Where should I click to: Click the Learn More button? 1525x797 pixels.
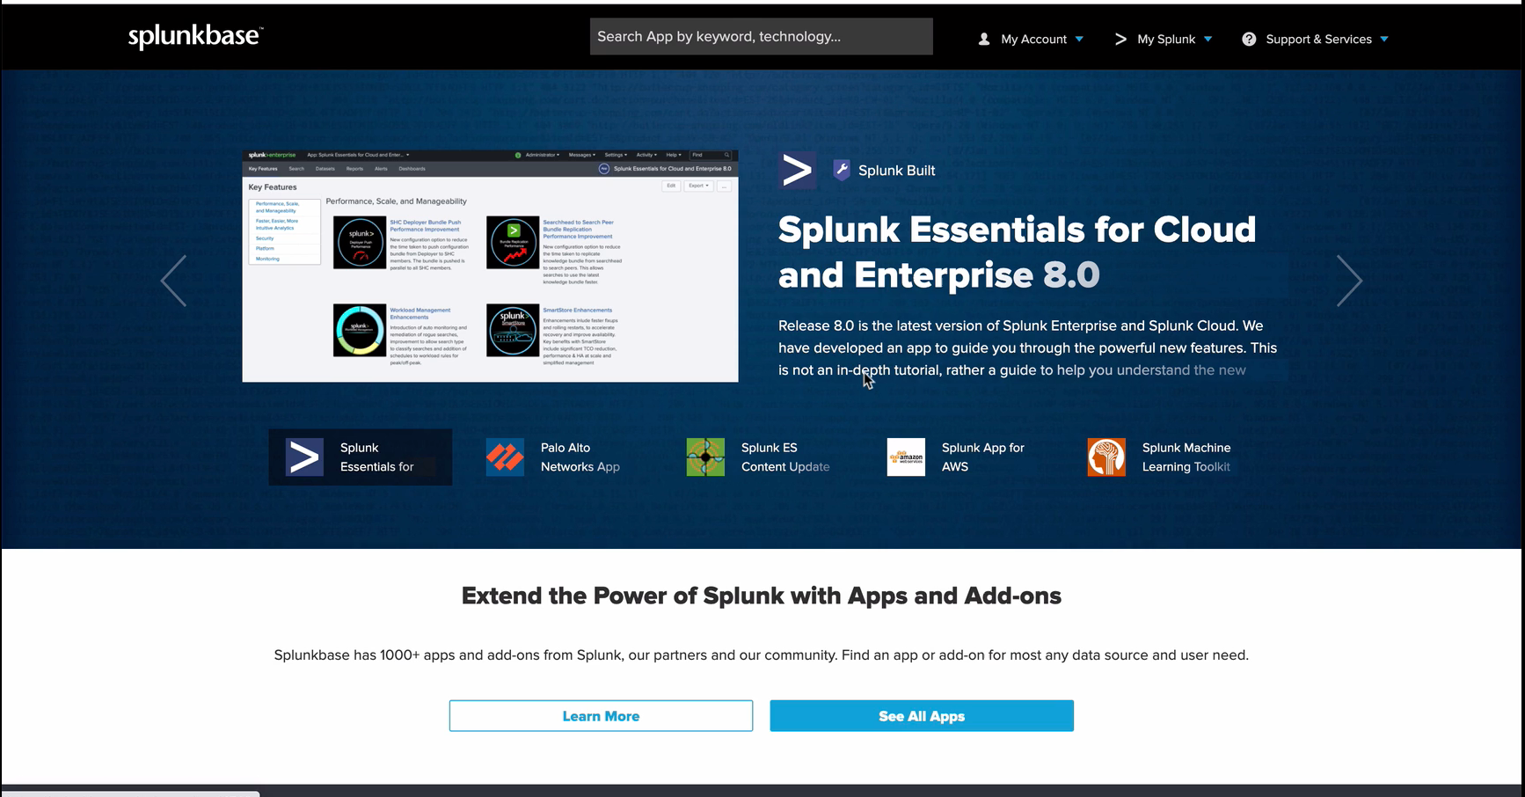[601, 716]
